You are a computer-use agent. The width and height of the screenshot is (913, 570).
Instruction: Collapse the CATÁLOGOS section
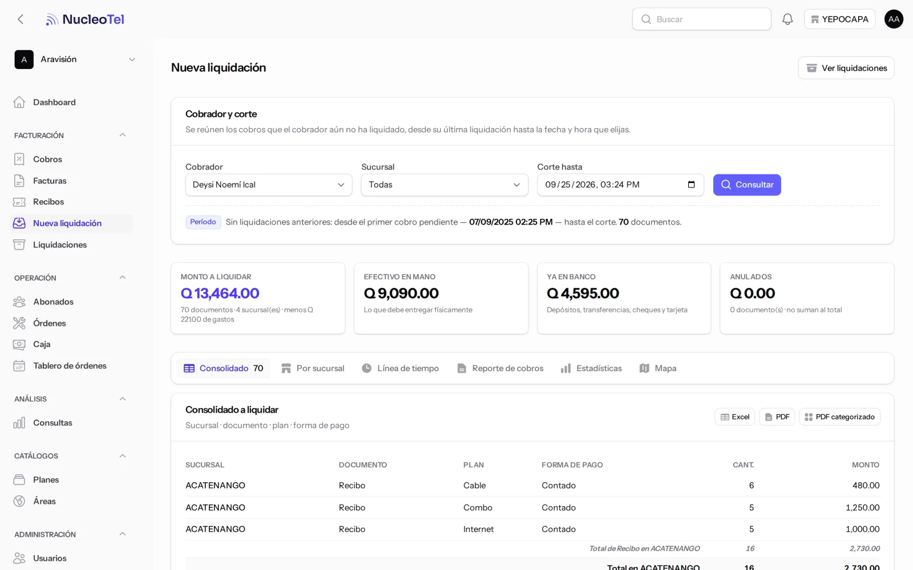[122, 456]
